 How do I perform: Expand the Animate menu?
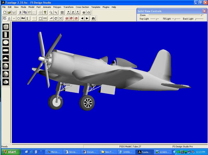coord(47,7)
